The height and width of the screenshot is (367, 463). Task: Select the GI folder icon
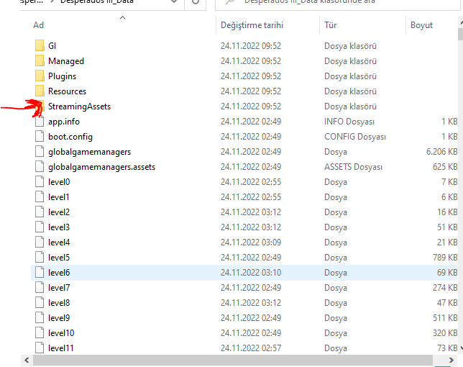tap(40, 46)
